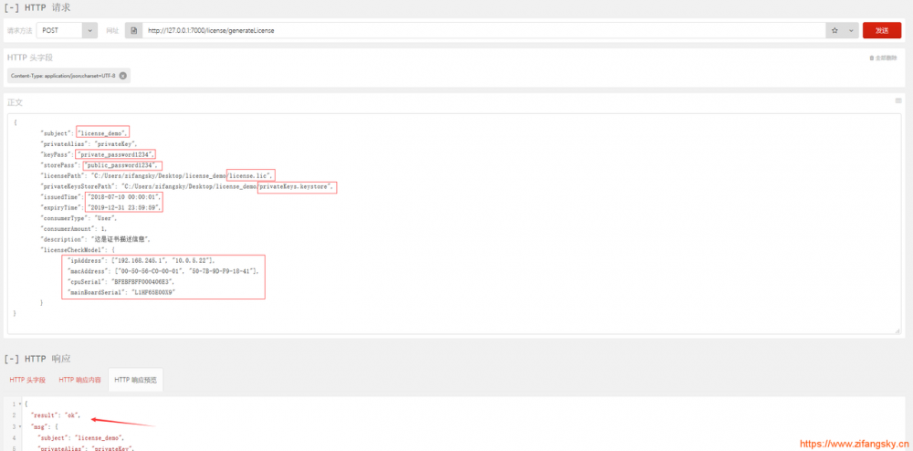This screenshot has width=913, height=451.
Task: Click the expiryTime "2019-12-31 23:59:59" value
Action: 123,207
